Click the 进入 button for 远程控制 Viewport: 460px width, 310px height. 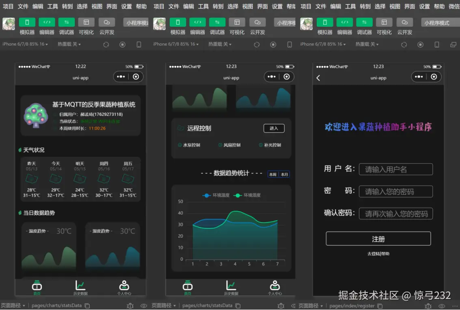click(x=274, y=128)
